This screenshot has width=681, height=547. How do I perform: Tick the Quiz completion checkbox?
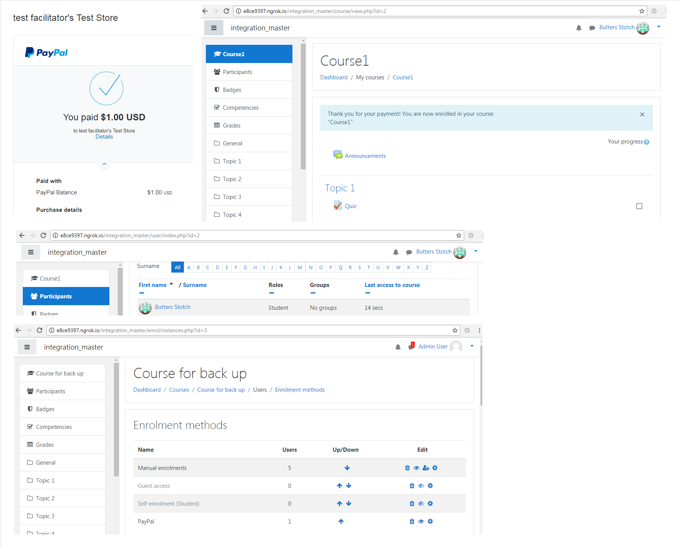[x=639, y=206]
